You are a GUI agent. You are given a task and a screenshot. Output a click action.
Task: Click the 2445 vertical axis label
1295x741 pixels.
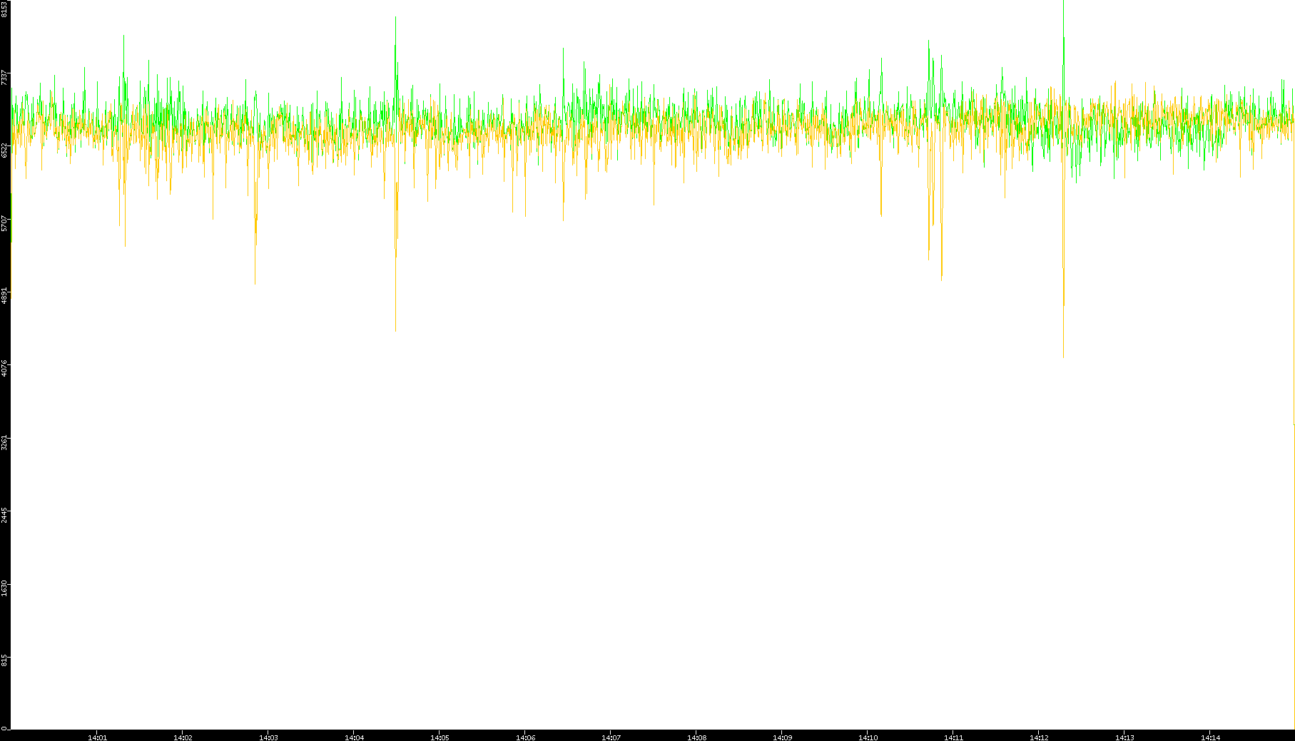pyautogui.click(x=5, y=515)
